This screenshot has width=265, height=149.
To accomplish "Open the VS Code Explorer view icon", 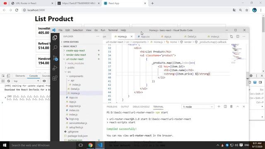I will point(55,38).
